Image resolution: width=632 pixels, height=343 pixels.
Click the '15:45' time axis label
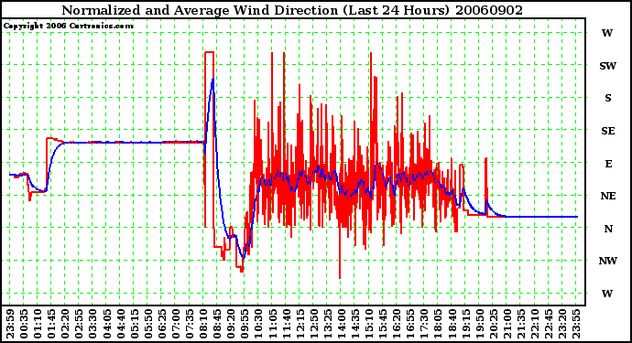point(383,324)
